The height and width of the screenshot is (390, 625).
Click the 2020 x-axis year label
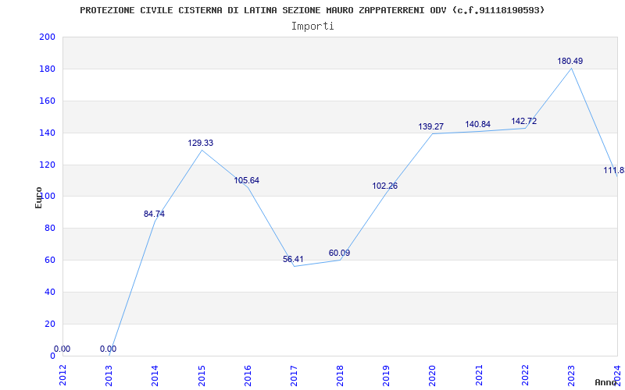coord(432,374)
